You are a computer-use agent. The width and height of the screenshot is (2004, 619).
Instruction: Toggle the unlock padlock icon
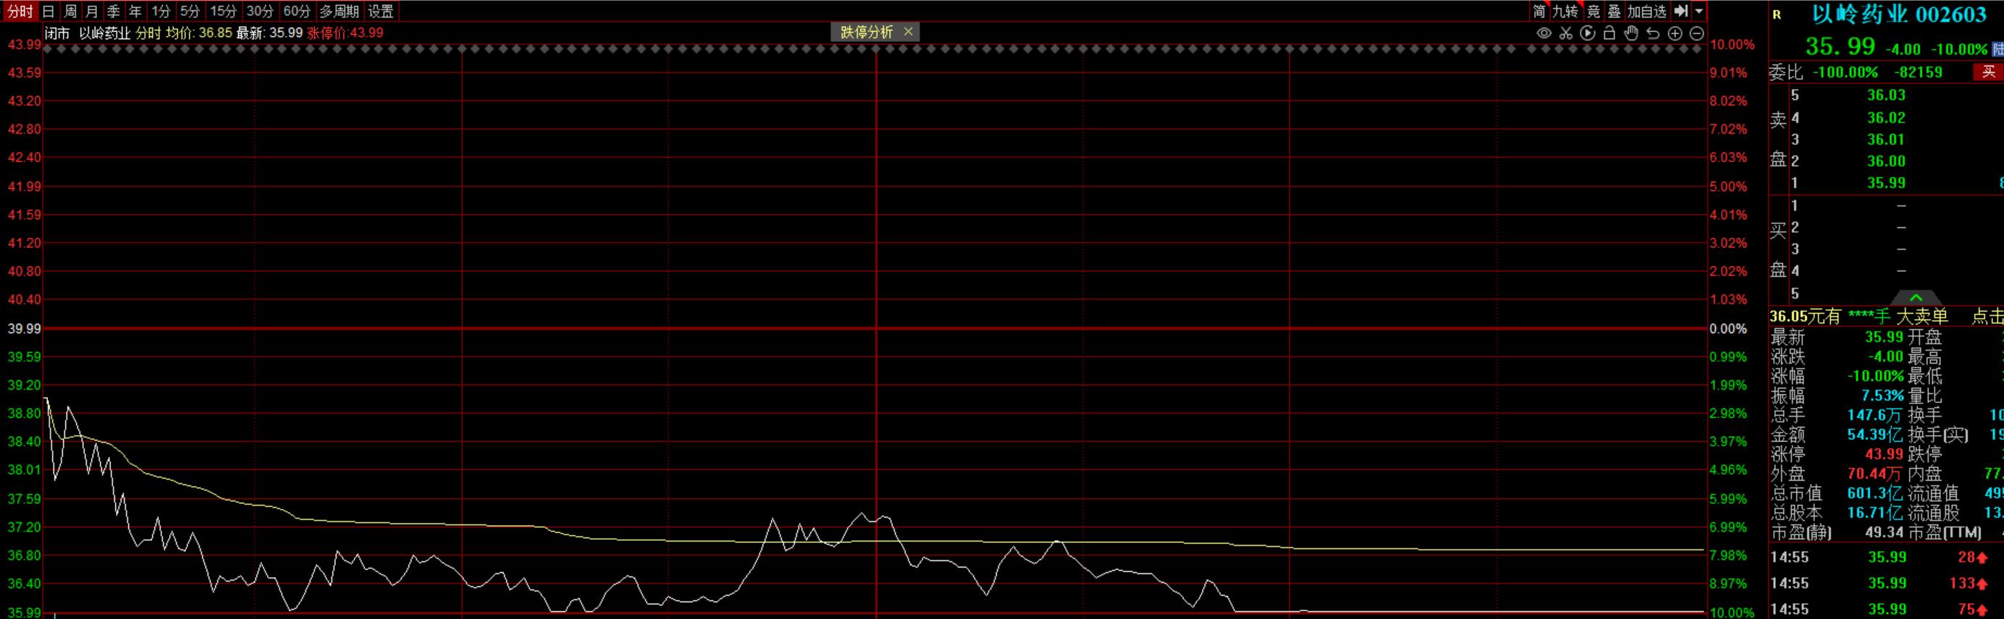tap(1609, 33)
